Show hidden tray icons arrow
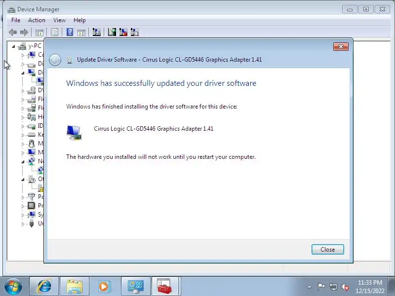 [x=310, y=287]
